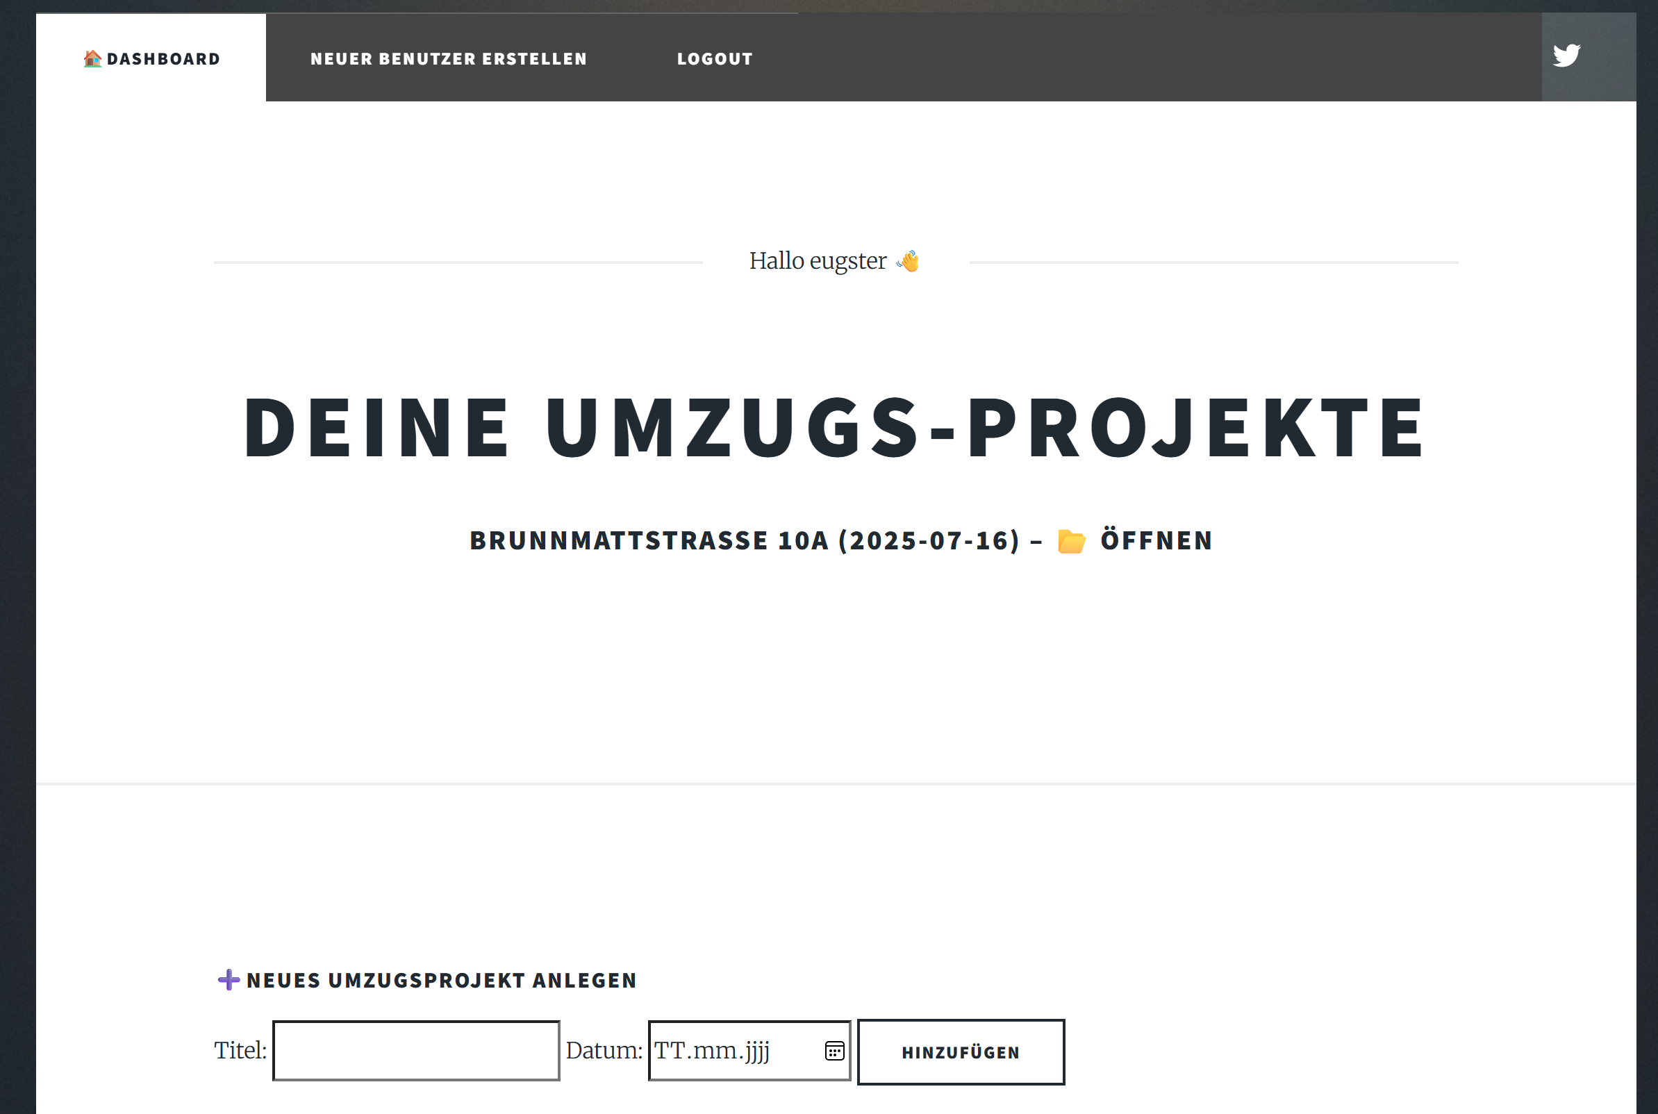Click Neues Umzugsprojekt anlegen heading

[x=441, y=980]
